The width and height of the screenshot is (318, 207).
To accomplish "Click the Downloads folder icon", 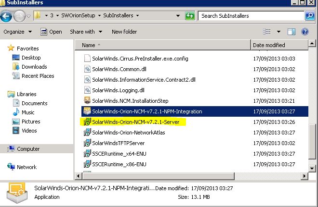I will click(x=16, y=66).
